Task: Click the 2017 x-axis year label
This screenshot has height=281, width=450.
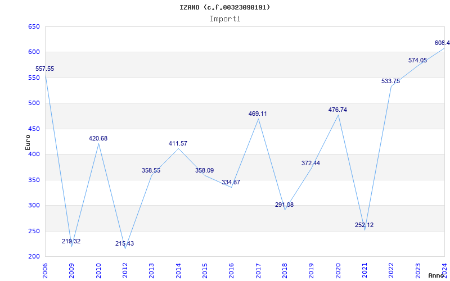Action: tap(258, 271)
